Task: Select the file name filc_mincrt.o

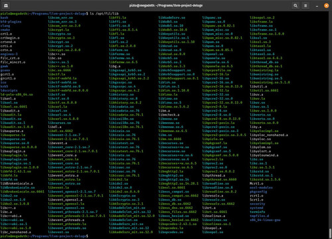Action: 13,62
